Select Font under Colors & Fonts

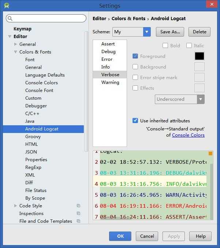coord(30,60)
